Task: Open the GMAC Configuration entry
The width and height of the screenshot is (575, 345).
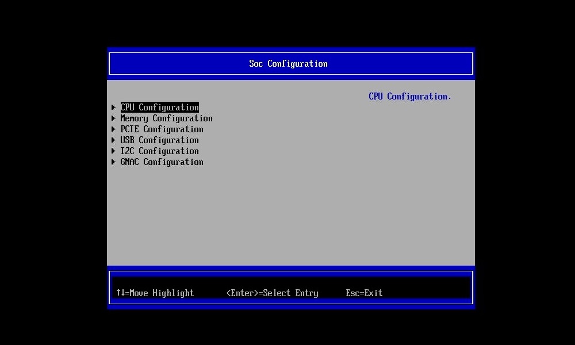Action: click(162, 162)
